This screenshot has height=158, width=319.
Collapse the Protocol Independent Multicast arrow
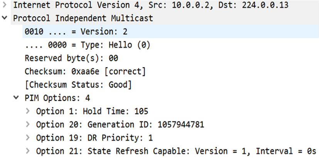click(4, 18)
